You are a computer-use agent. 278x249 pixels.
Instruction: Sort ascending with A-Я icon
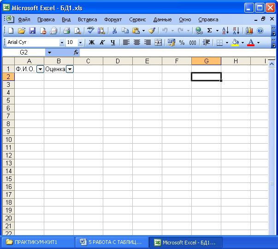pyautogui.click(x=225, y=30)
